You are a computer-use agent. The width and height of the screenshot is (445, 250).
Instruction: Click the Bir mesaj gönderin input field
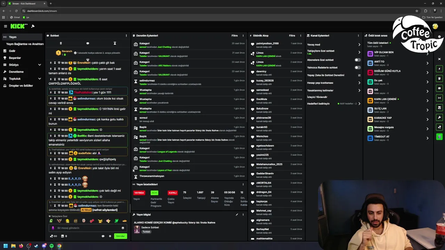point(88,228)
